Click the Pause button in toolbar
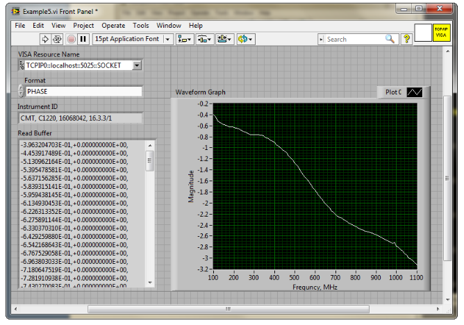The width and height of the screenshot is (464, 325). 83,39
